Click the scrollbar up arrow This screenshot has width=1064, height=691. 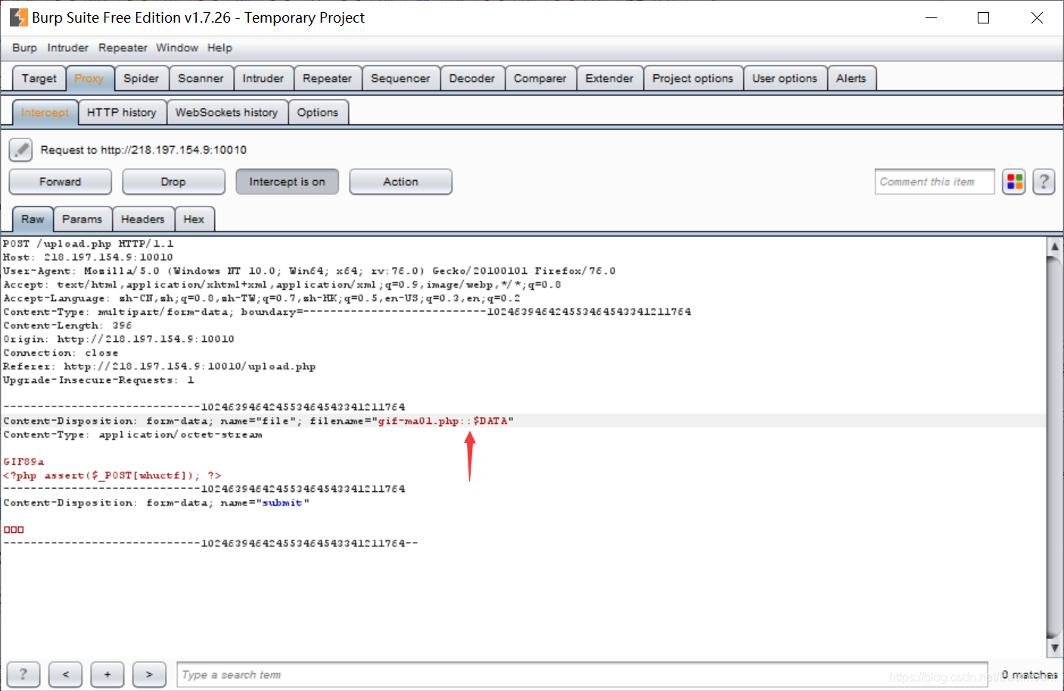(1054, 247)
